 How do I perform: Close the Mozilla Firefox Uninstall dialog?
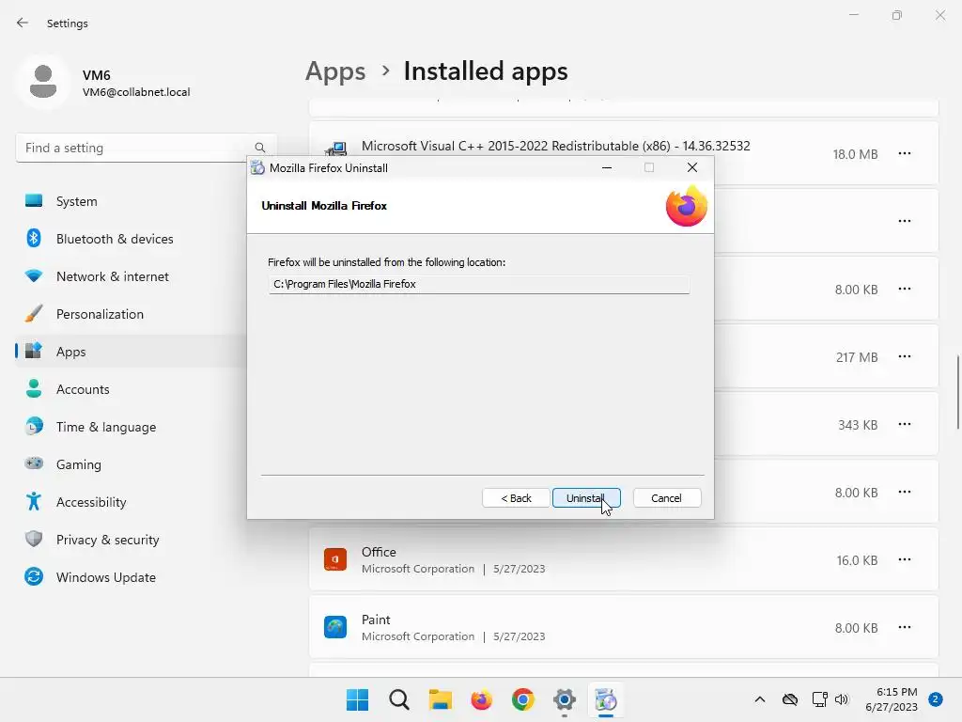692,167
